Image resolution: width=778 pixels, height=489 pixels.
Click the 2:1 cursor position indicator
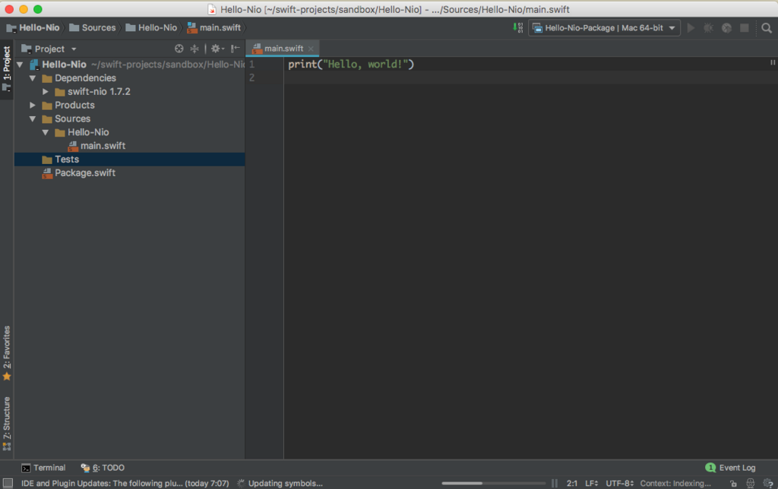571,483
